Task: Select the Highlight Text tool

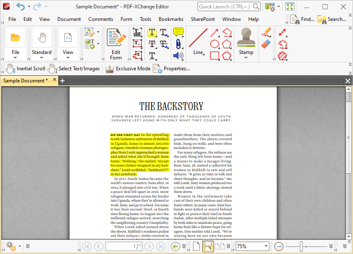Action: 152,32
